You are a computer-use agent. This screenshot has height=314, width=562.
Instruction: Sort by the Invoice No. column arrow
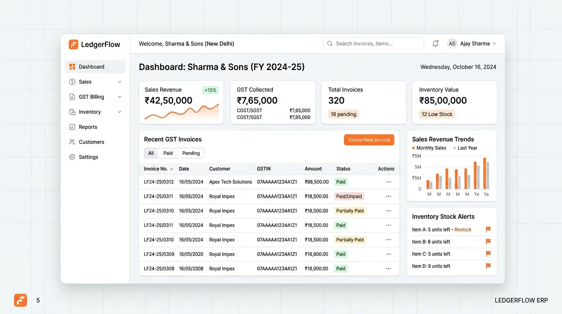tap(172, 169)
